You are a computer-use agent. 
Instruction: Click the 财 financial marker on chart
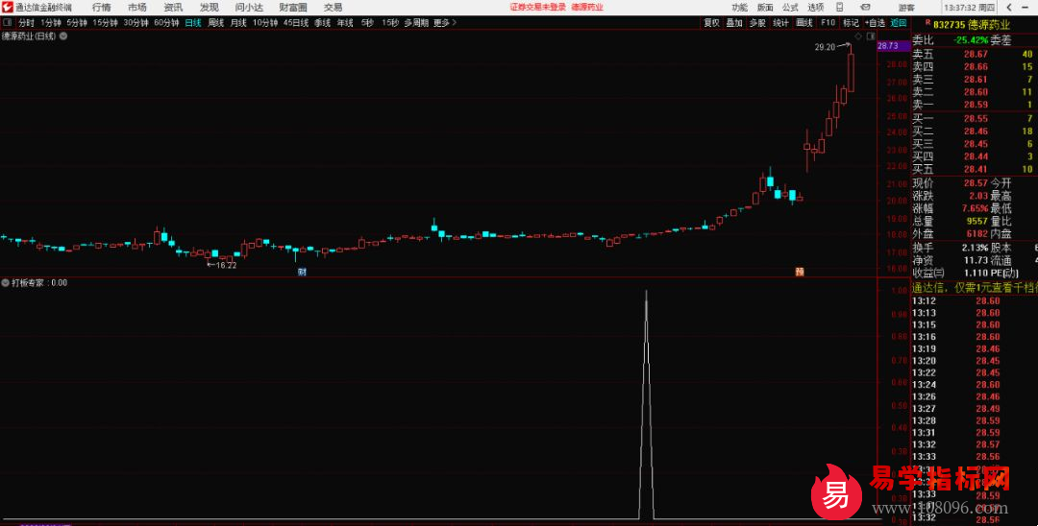[302, 271]
